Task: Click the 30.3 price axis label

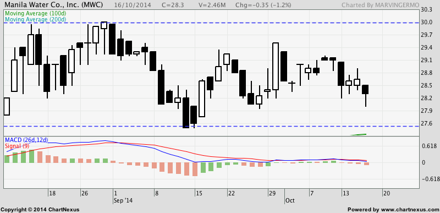Action: tap(427, 10)
